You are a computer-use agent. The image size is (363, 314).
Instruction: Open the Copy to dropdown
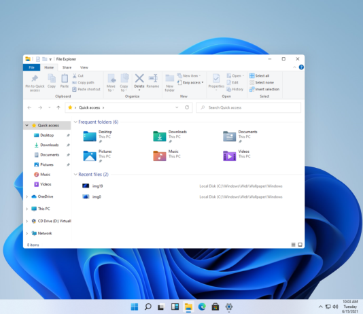click(124, 88)
